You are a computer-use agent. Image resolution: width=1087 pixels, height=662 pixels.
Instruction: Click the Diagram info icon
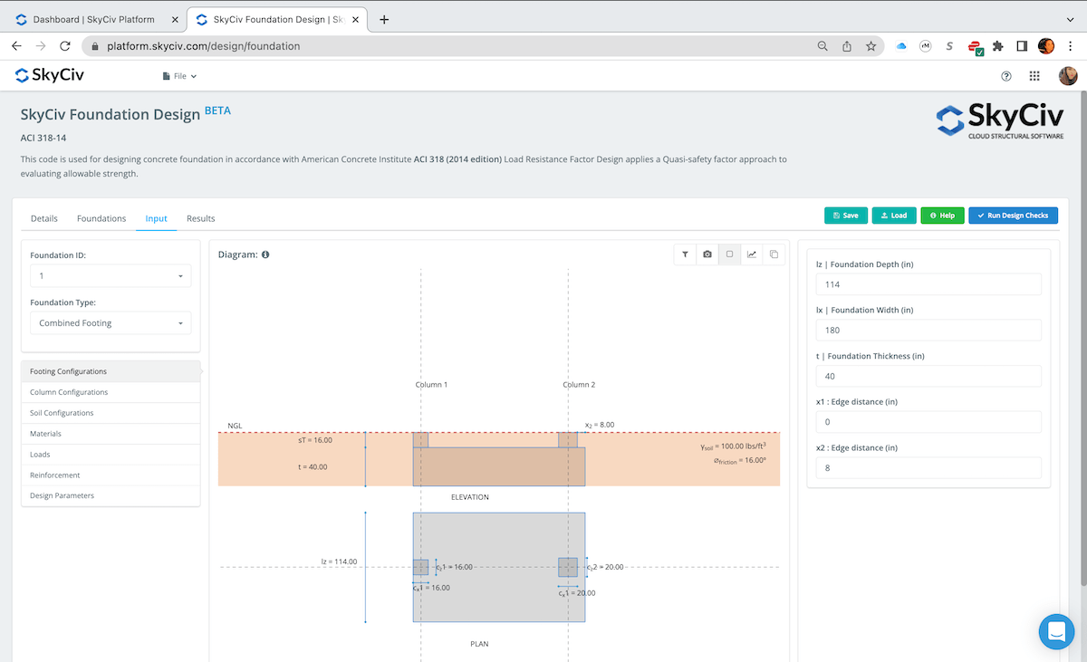(265, 255)
